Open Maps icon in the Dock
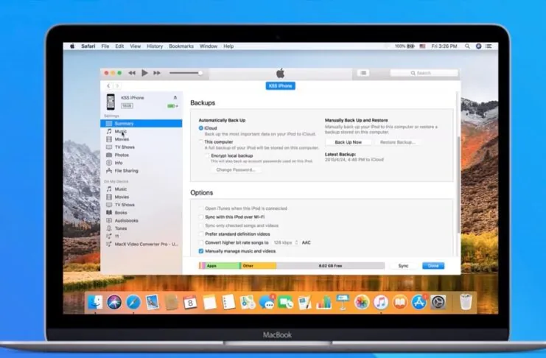 (248, 302)
